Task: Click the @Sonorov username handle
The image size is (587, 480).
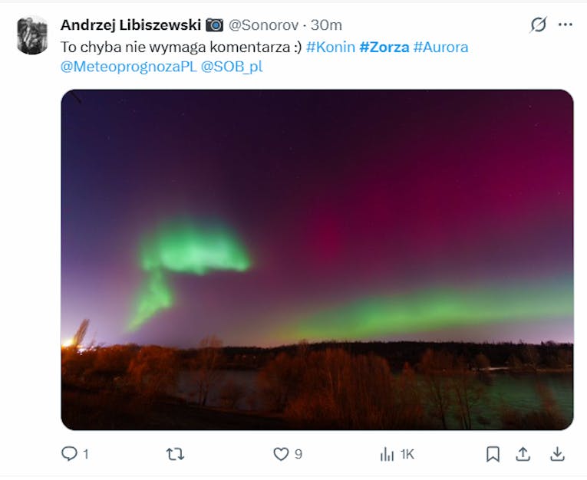Action: coord(263,25)
